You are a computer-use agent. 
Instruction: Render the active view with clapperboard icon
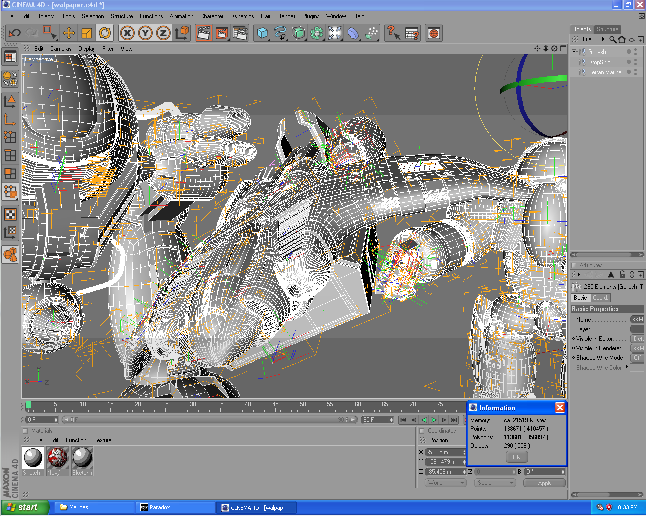pyautogui.click(x=203, y=33)
